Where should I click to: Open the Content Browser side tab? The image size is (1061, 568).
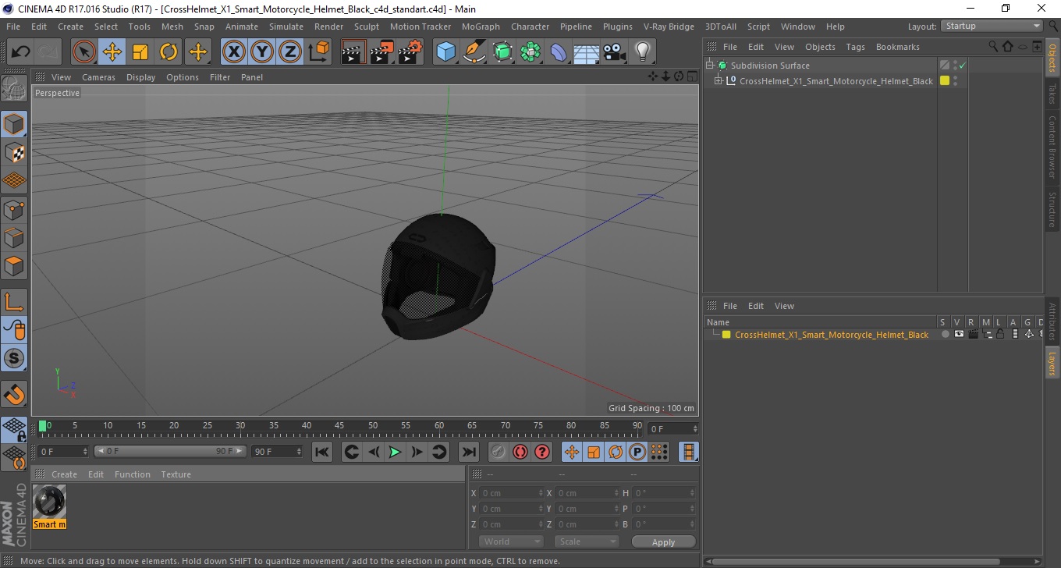(x=1052, y=147)
